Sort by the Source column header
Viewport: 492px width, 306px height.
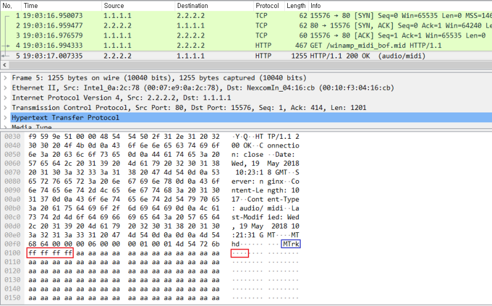point(114,6)
